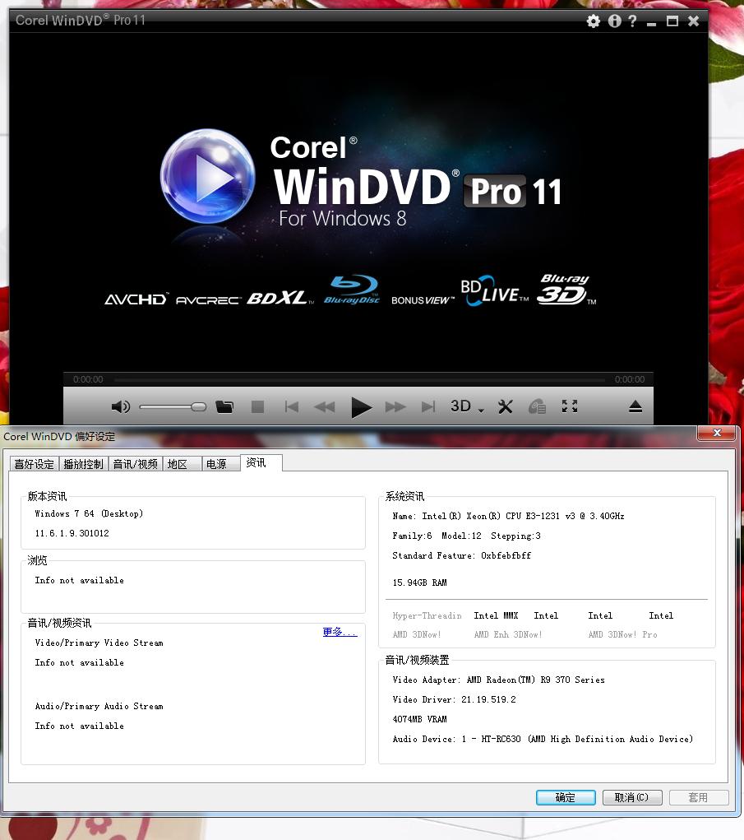Confirm with the 确定 button

[x=566, y=798]
